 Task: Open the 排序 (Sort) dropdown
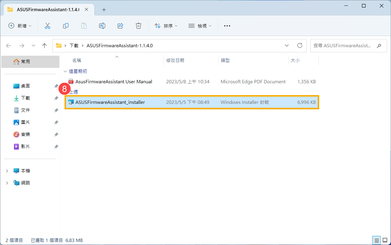click(x=166, y=26)
